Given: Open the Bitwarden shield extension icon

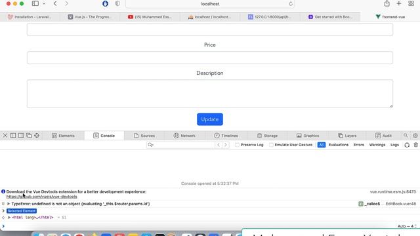Looking at the screenshot, I should point(105,3).
